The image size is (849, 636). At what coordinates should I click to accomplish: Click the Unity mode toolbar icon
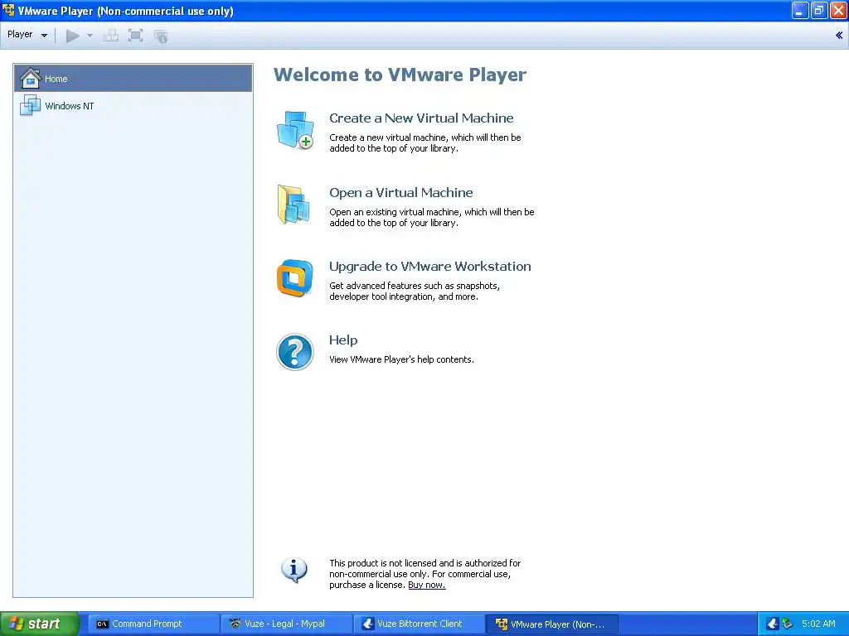(x=161, y=36)
